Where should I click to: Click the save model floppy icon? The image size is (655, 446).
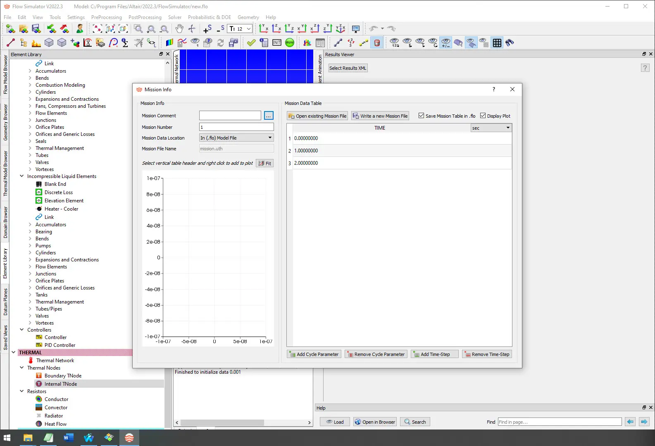tap(36, 28)
